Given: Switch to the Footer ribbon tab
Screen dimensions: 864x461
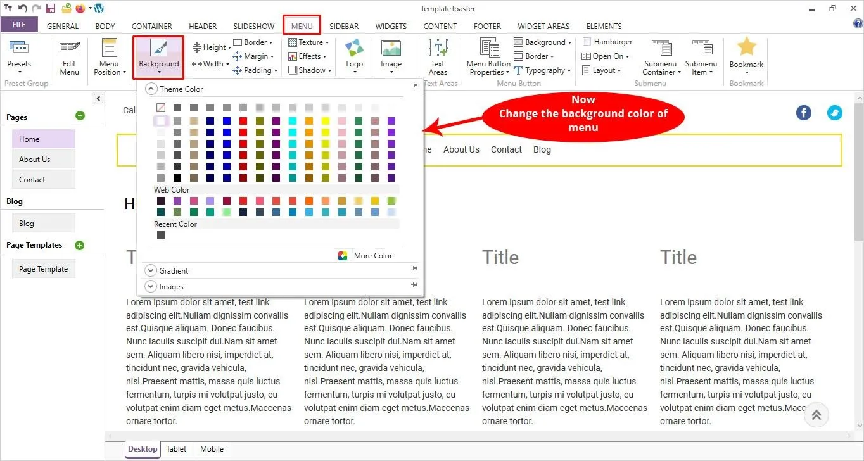Looking at the screenshot, I should pos(486,26).
